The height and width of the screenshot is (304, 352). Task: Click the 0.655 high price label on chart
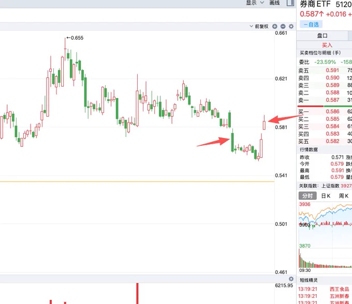click(x=77, y=38)
